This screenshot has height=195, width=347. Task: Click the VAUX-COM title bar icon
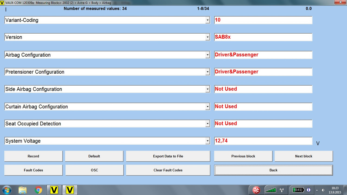(2, 2)
